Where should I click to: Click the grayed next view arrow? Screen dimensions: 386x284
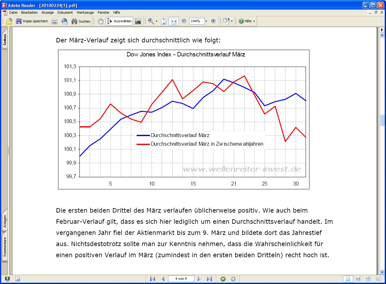click(x=233, y=279)
